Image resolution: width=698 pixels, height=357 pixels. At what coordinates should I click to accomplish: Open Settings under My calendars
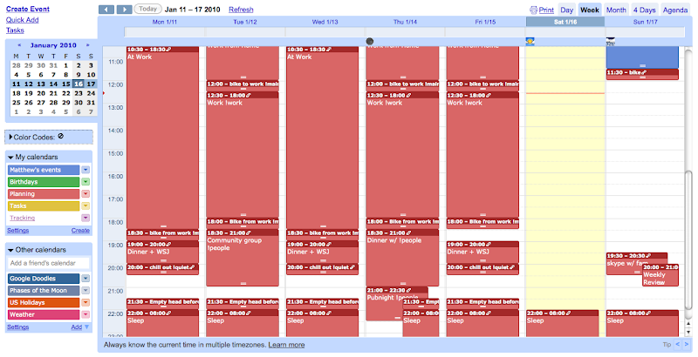coord(17,231)
